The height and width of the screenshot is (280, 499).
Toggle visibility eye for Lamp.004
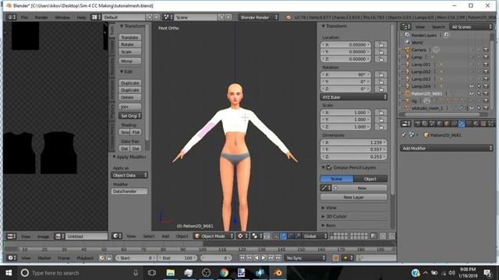471,86
